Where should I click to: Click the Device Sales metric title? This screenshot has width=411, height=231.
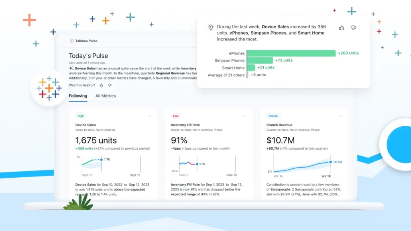pyautogui.click(x=85, y=125)
